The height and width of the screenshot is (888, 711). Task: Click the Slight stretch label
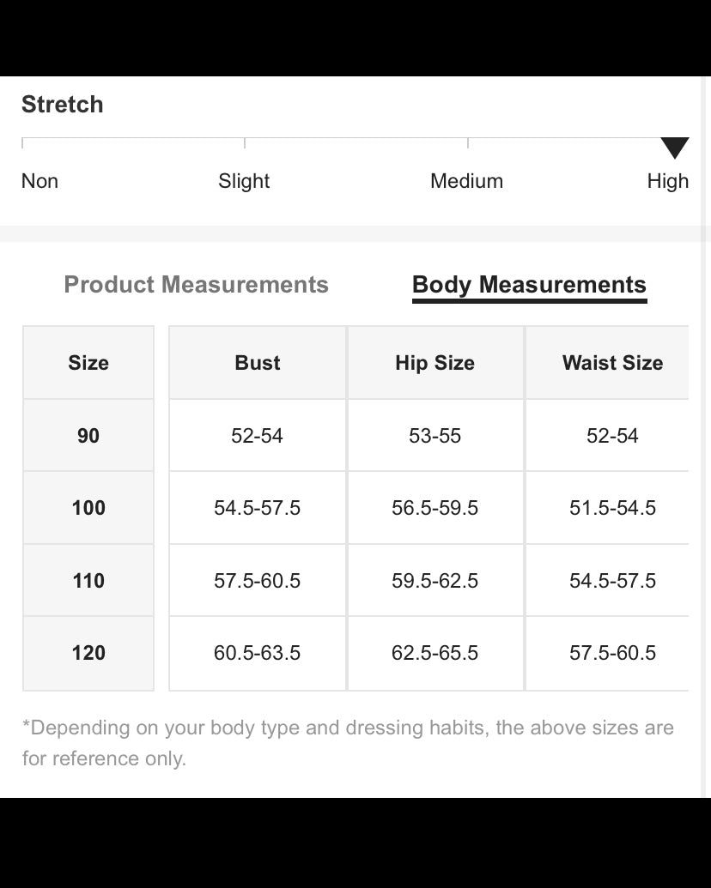[x=244, y=181]
